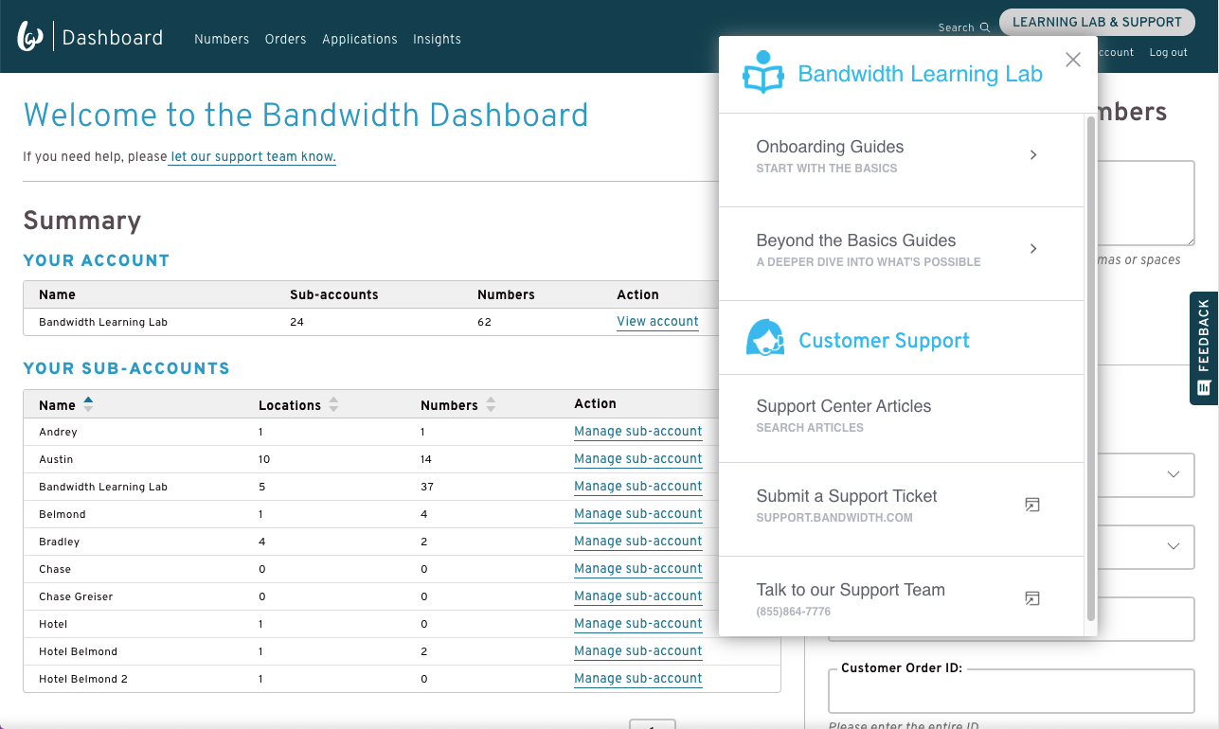
Task: Open the Insights menu
Action: click(x=437, y=39)
